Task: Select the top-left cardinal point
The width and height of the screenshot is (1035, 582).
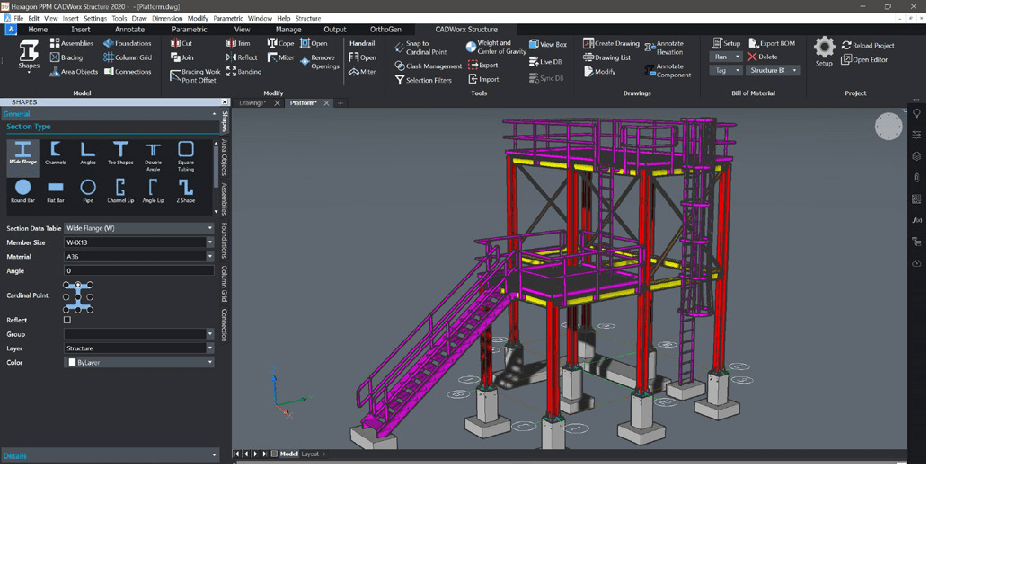Action: coord(66,285)
